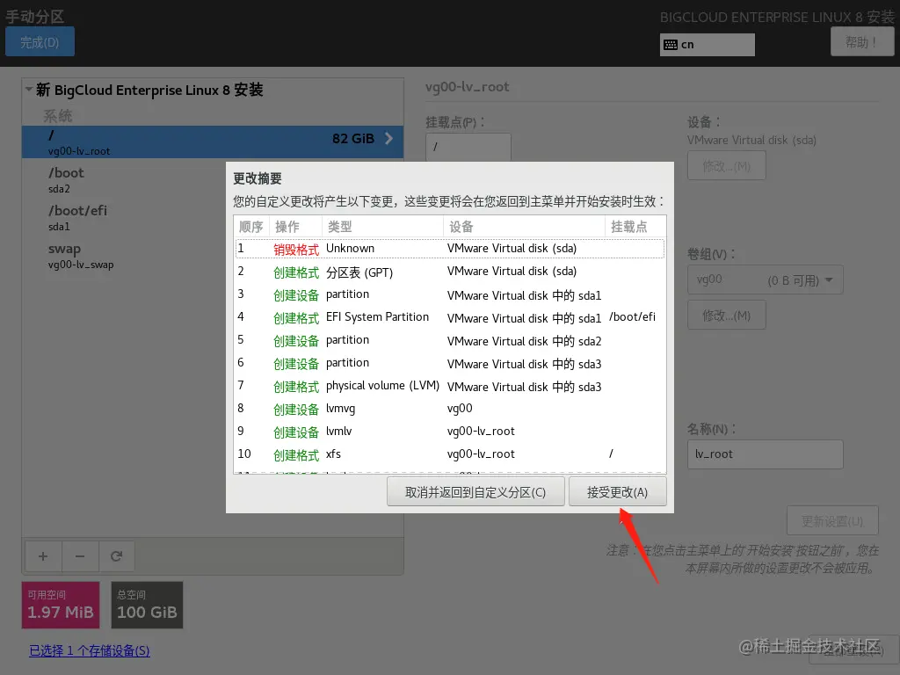Click the cn keyboard layout indicator
This screenshot has height=675, width=900.
coord(708,45)
